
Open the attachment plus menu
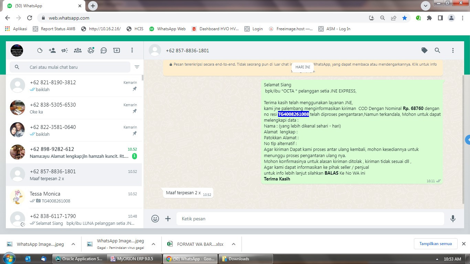[168, 219]
